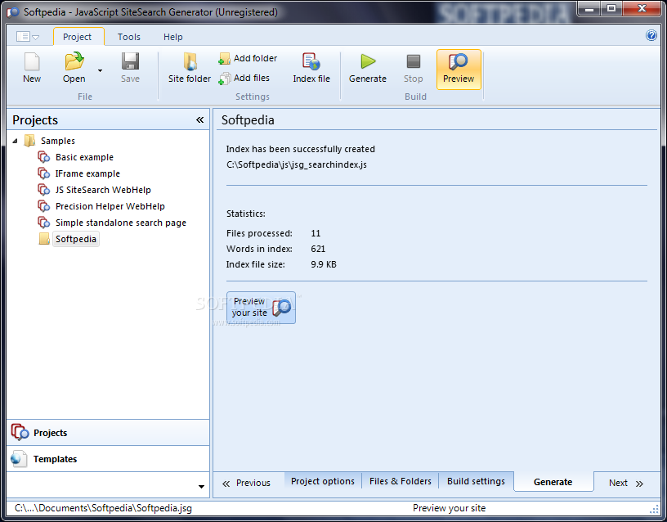Switch to the Project ribbon tab
Image resolution: width=667 pixels, height=522 pixels.
pyautogui.click(x=78, y=37)
